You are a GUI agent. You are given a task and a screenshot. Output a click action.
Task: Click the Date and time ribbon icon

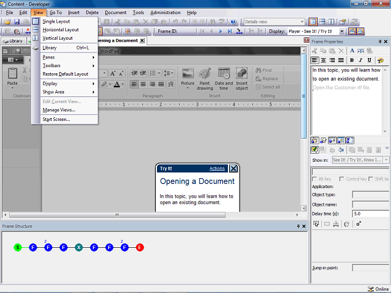coord(224,78)
